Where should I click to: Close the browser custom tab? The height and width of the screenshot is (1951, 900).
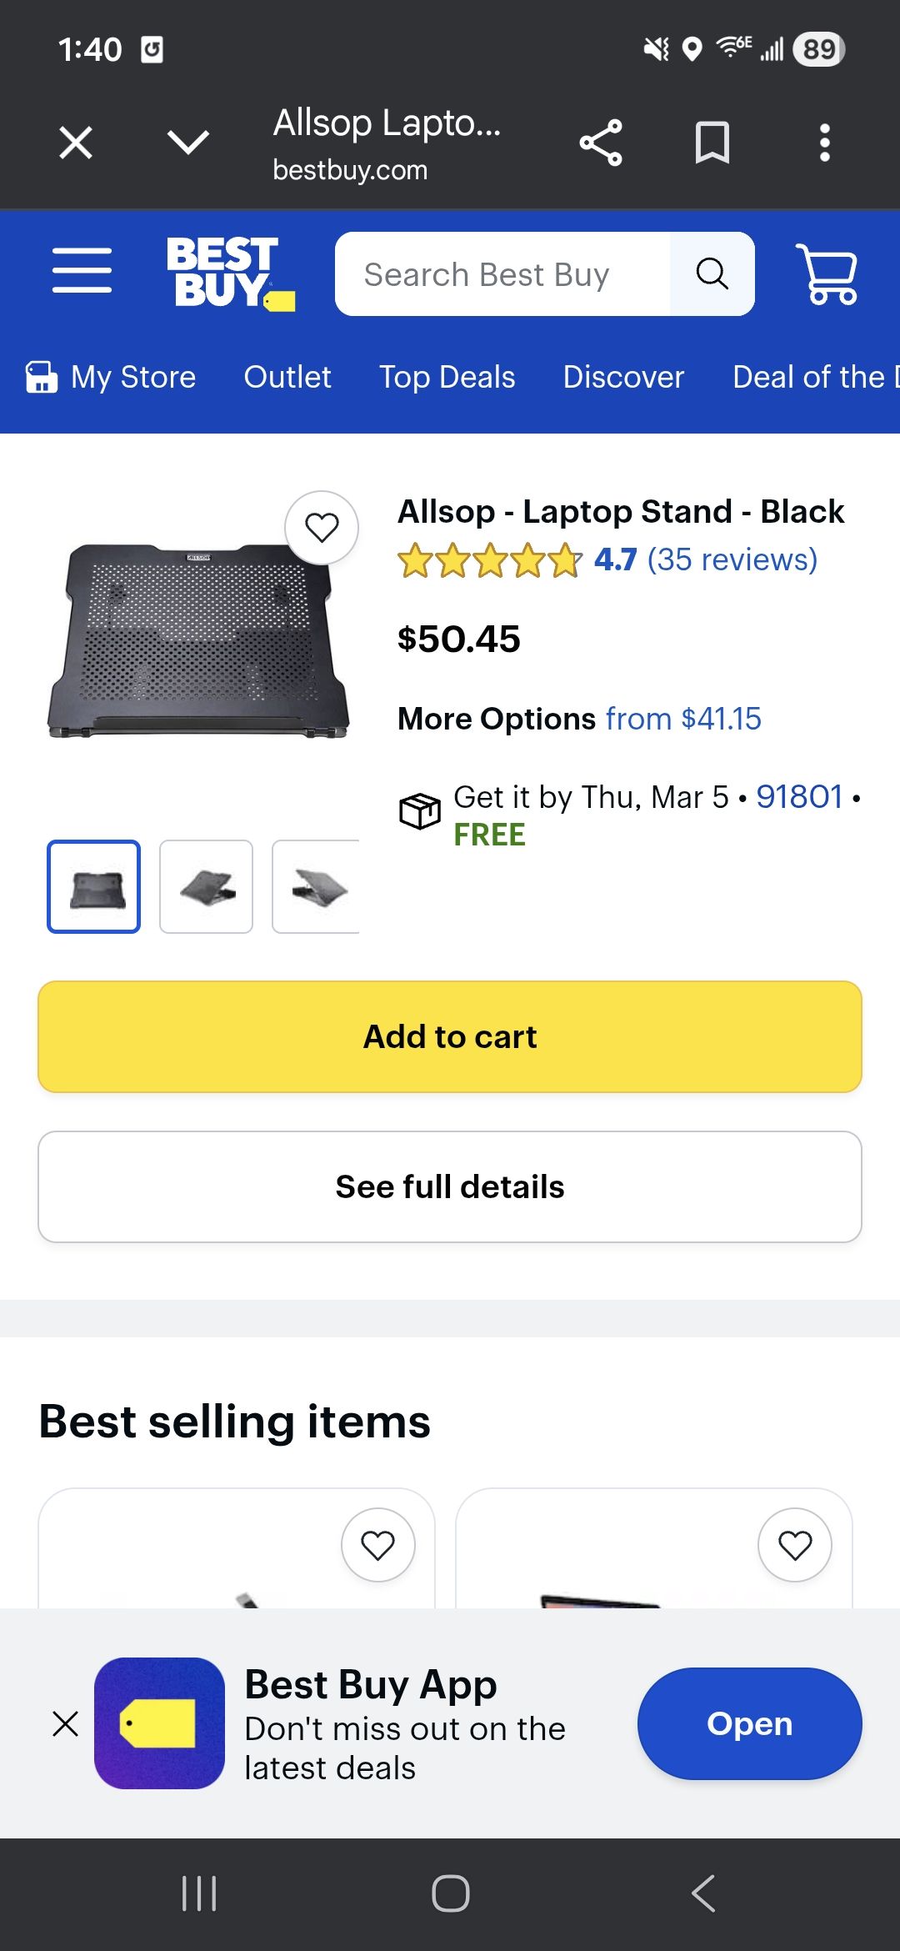tap(76, 143)
